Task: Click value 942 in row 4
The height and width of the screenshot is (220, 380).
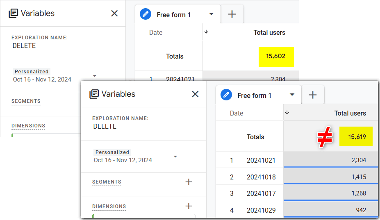Action: pyautogui.click(x=361, y=210)
